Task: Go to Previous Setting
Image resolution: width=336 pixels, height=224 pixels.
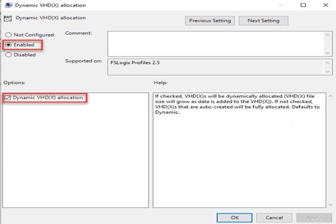Action: (x=210, y=21)
